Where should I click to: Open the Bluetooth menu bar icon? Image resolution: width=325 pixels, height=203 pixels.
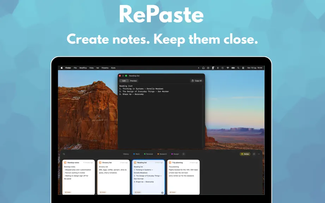pos(217,68)
